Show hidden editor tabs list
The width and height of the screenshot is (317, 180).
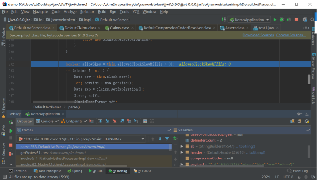(x=306, y=28)
